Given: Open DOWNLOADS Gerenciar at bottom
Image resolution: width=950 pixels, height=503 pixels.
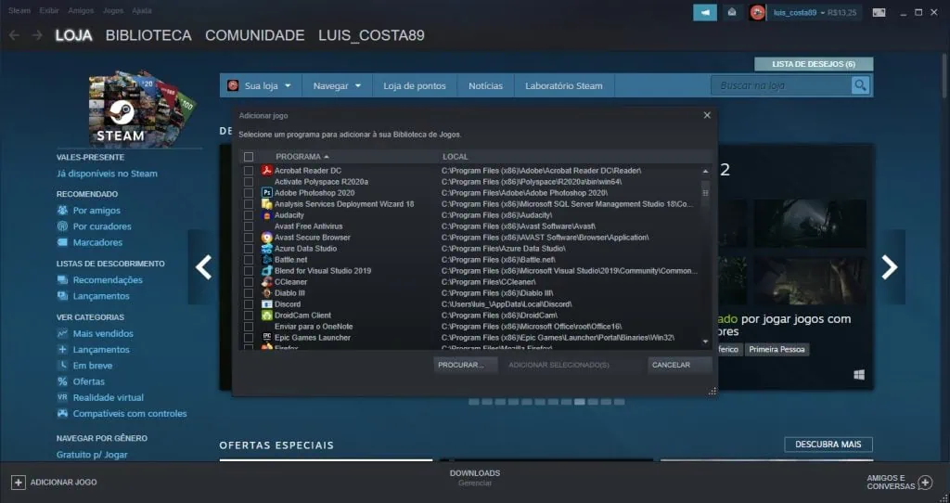Looking at the screenshot, I should (475, 478).
